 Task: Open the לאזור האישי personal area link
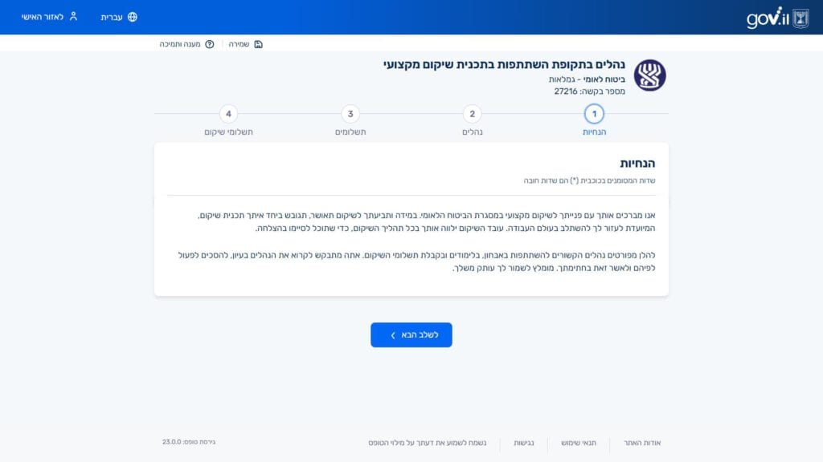pos(43,17)
